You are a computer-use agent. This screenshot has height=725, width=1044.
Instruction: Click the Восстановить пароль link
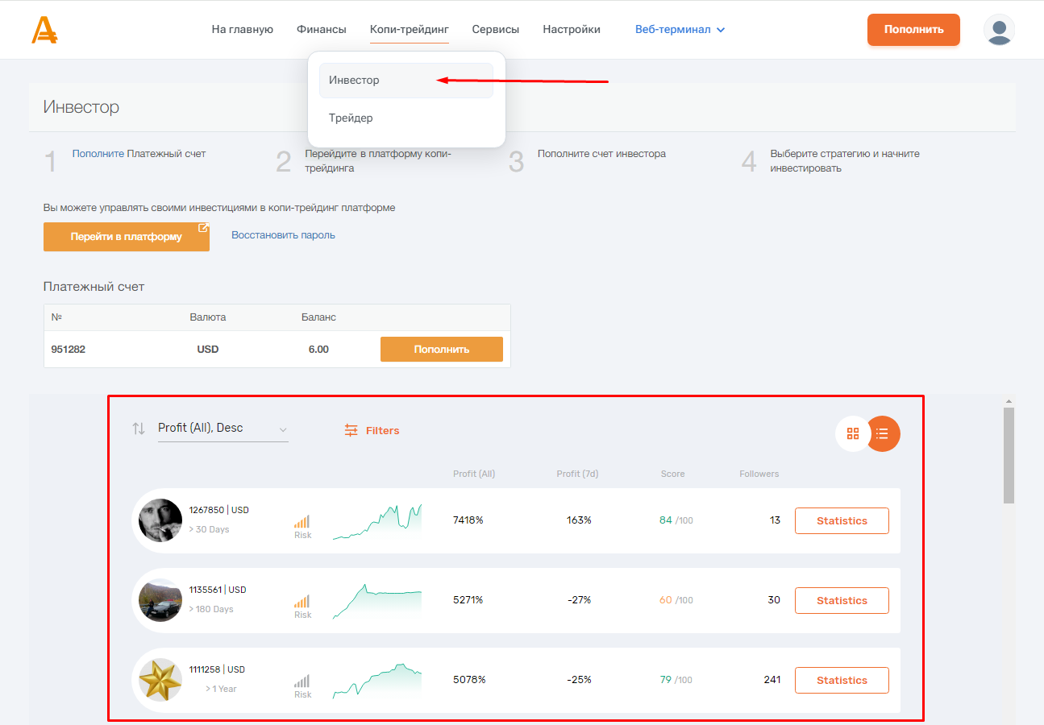(283, 235)
